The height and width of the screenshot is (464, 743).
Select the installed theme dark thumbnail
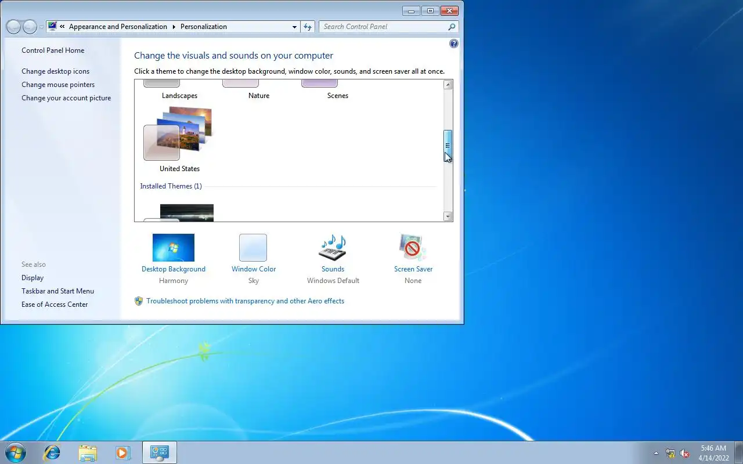[186, 213]
